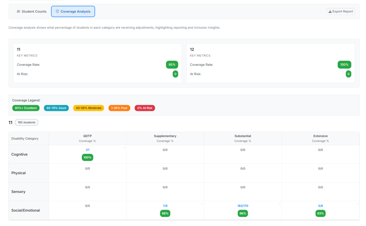The width and height of the screenshot is (366, 226).
Task: Click the download icon in Export Report
Action: [x=330, y=11]
